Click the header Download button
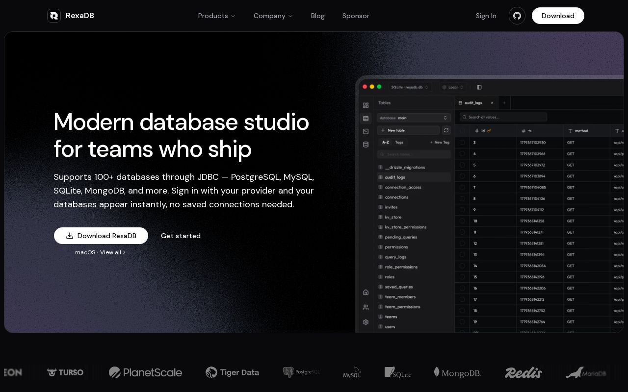The width and height of the screenshot is (628, 392). pos(558,16)
